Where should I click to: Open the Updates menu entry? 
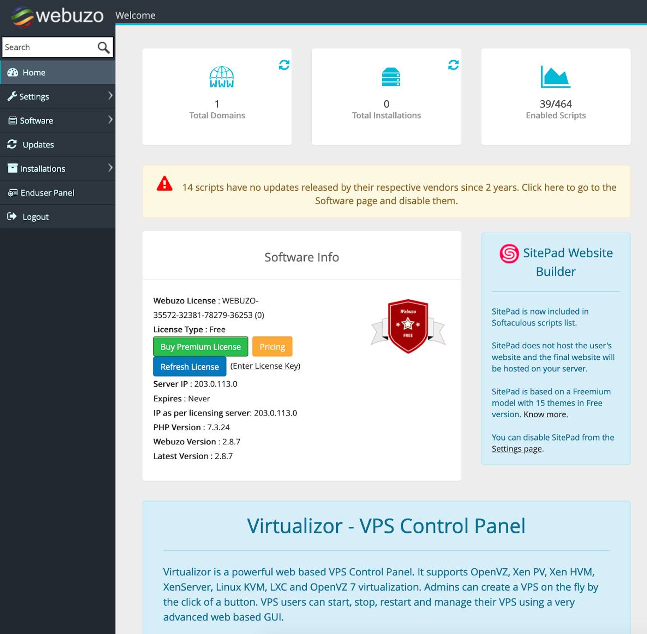(x=38, y=145)
